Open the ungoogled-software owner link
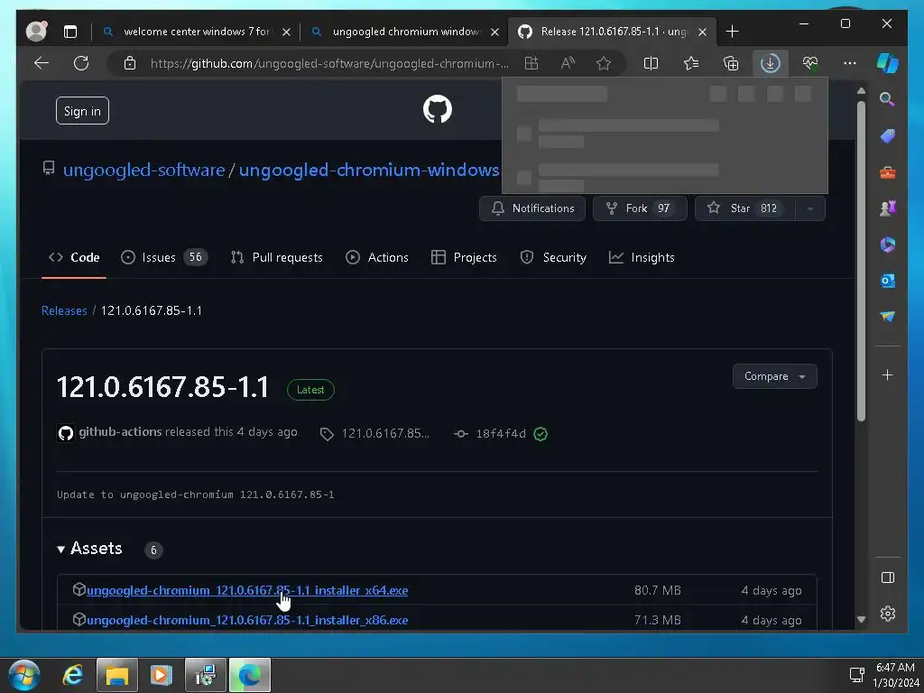924x693 pixels. [x=143, y=171]
